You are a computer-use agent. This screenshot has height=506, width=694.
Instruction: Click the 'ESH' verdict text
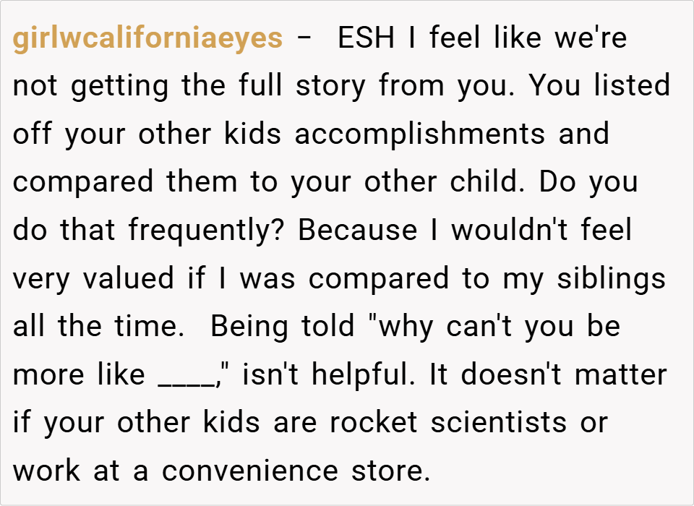click(366, 38)
